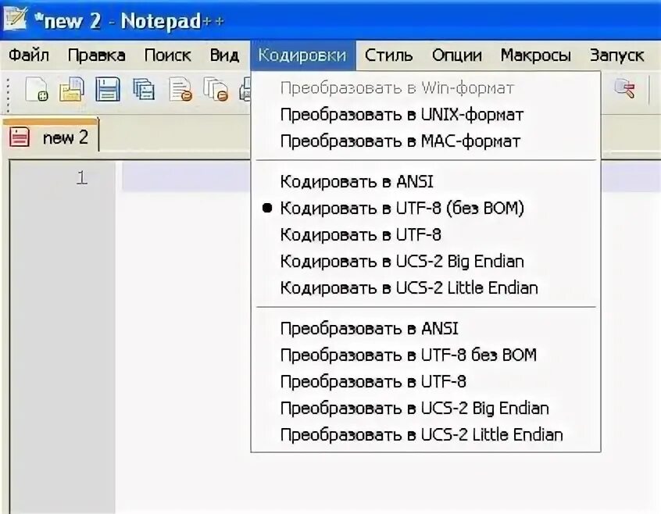The height and width of the screenshot is (514, 661).
Task: Click the Open file folder icon
Action: tap(71, 89)
